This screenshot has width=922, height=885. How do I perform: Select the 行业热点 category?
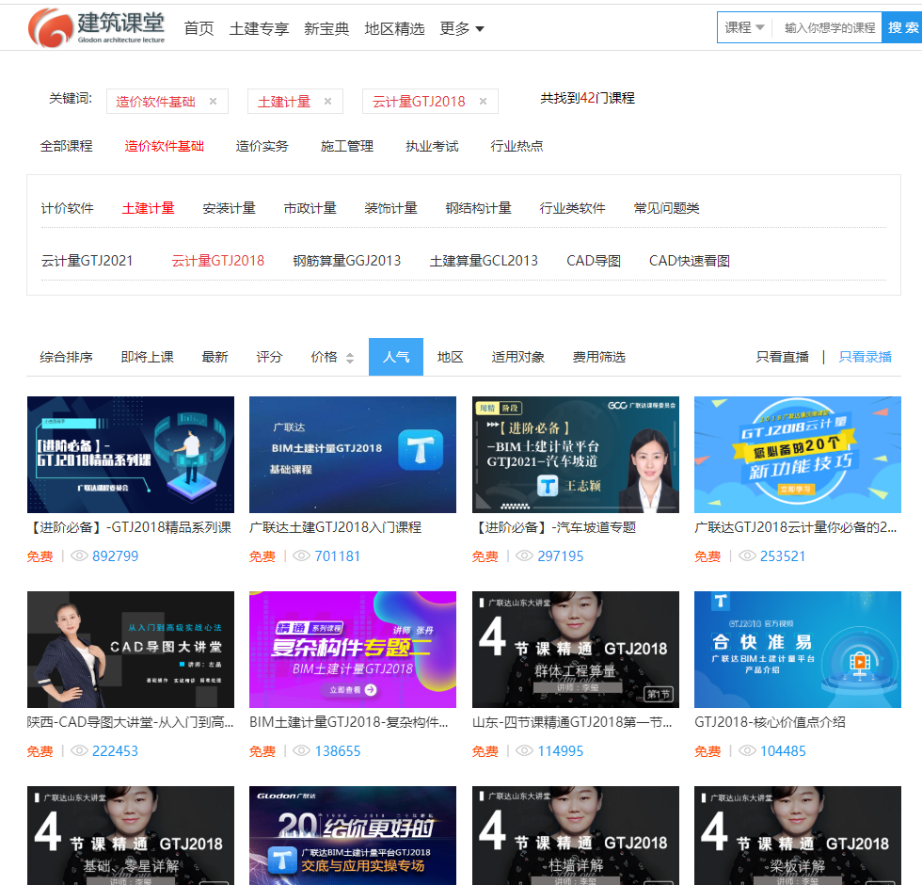tap(517, 146)
